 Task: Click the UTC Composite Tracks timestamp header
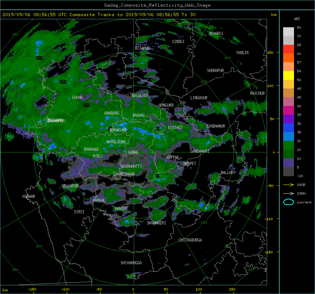click(99, 15)
